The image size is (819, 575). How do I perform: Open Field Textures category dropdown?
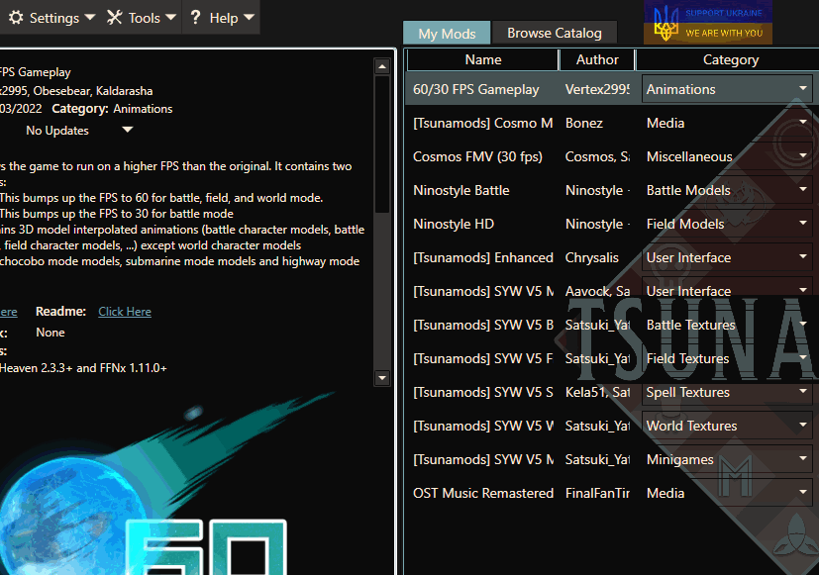(x=727, y=358)
